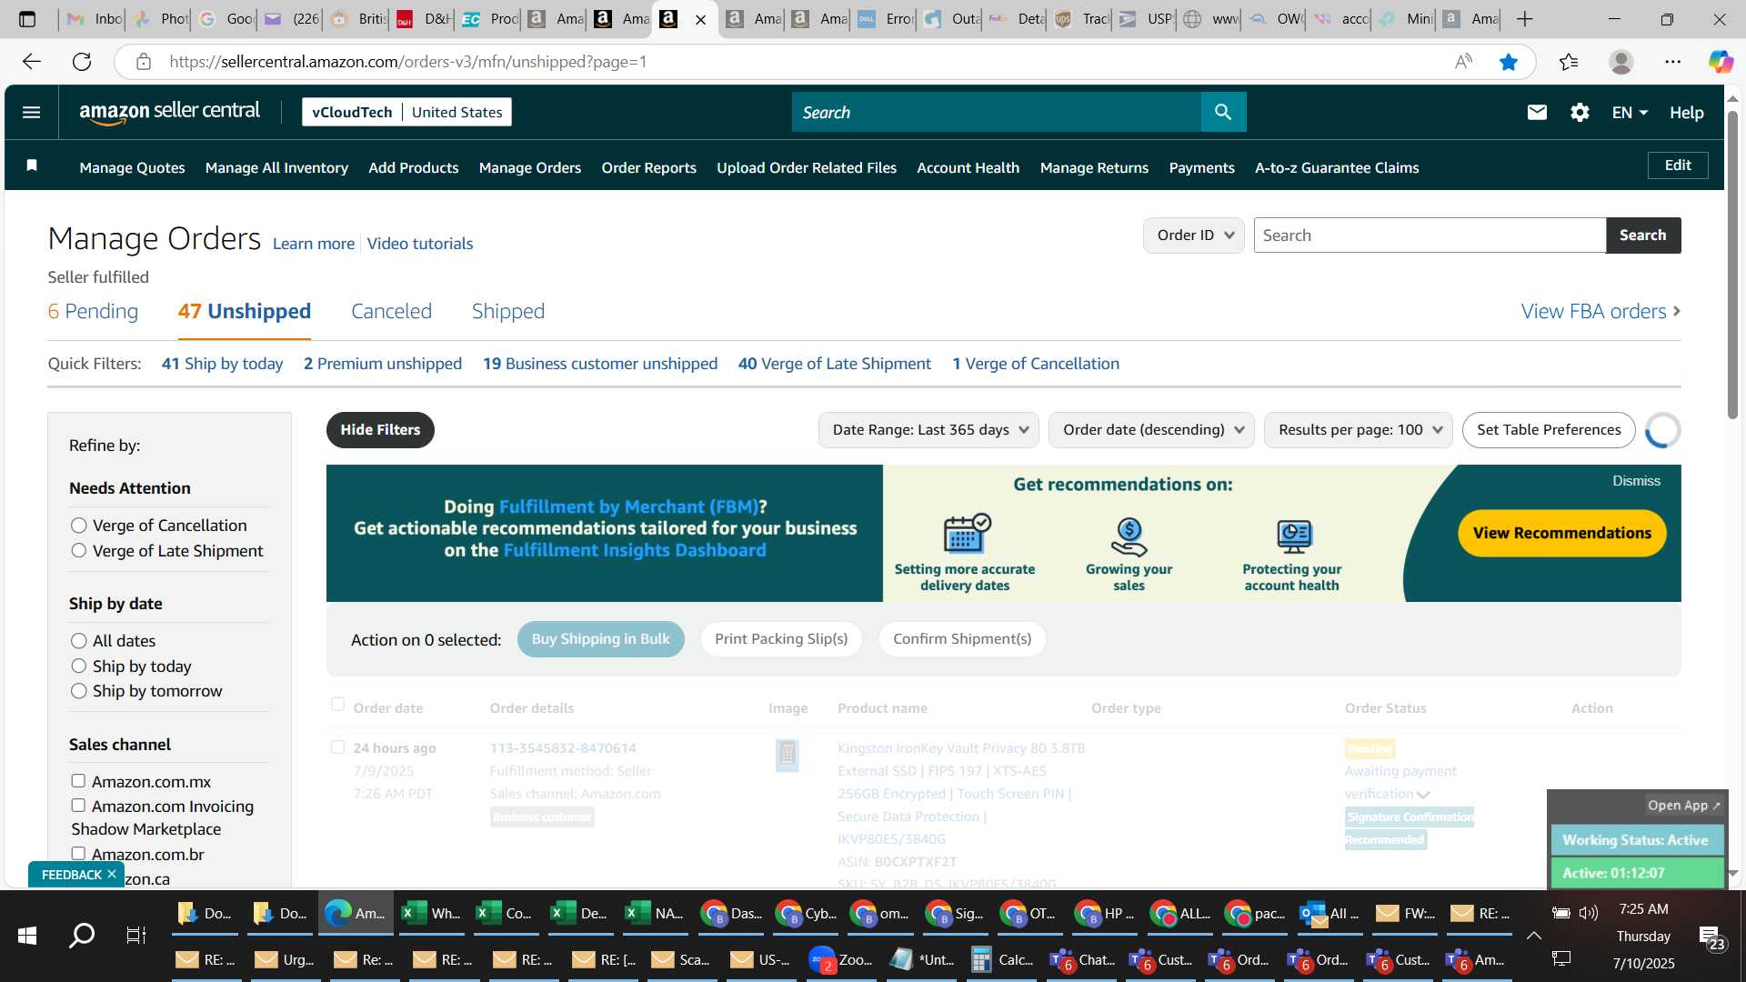
Task: Show hidden system tray icons chevron
Action: click(x=1533, y=936)
